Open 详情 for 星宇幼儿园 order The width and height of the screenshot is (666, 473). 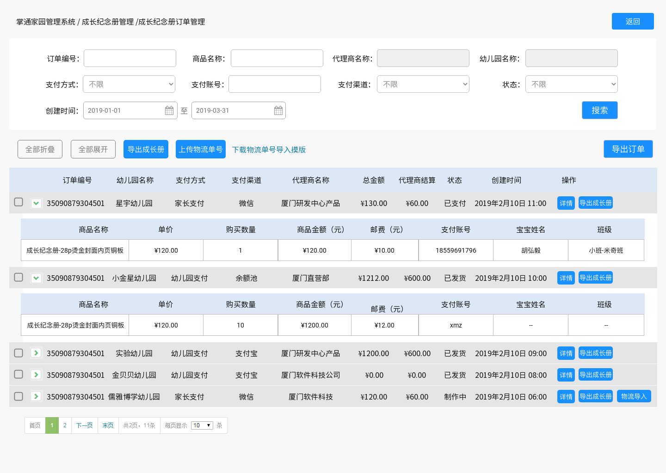tap(566, 203)
